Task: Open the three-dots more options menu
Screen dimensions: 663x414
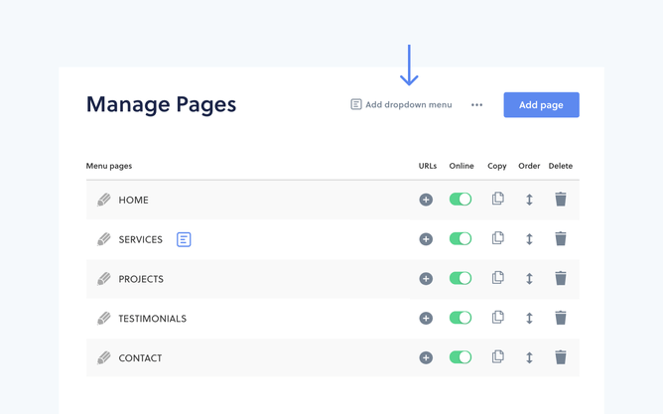Action: click(477, 105)
